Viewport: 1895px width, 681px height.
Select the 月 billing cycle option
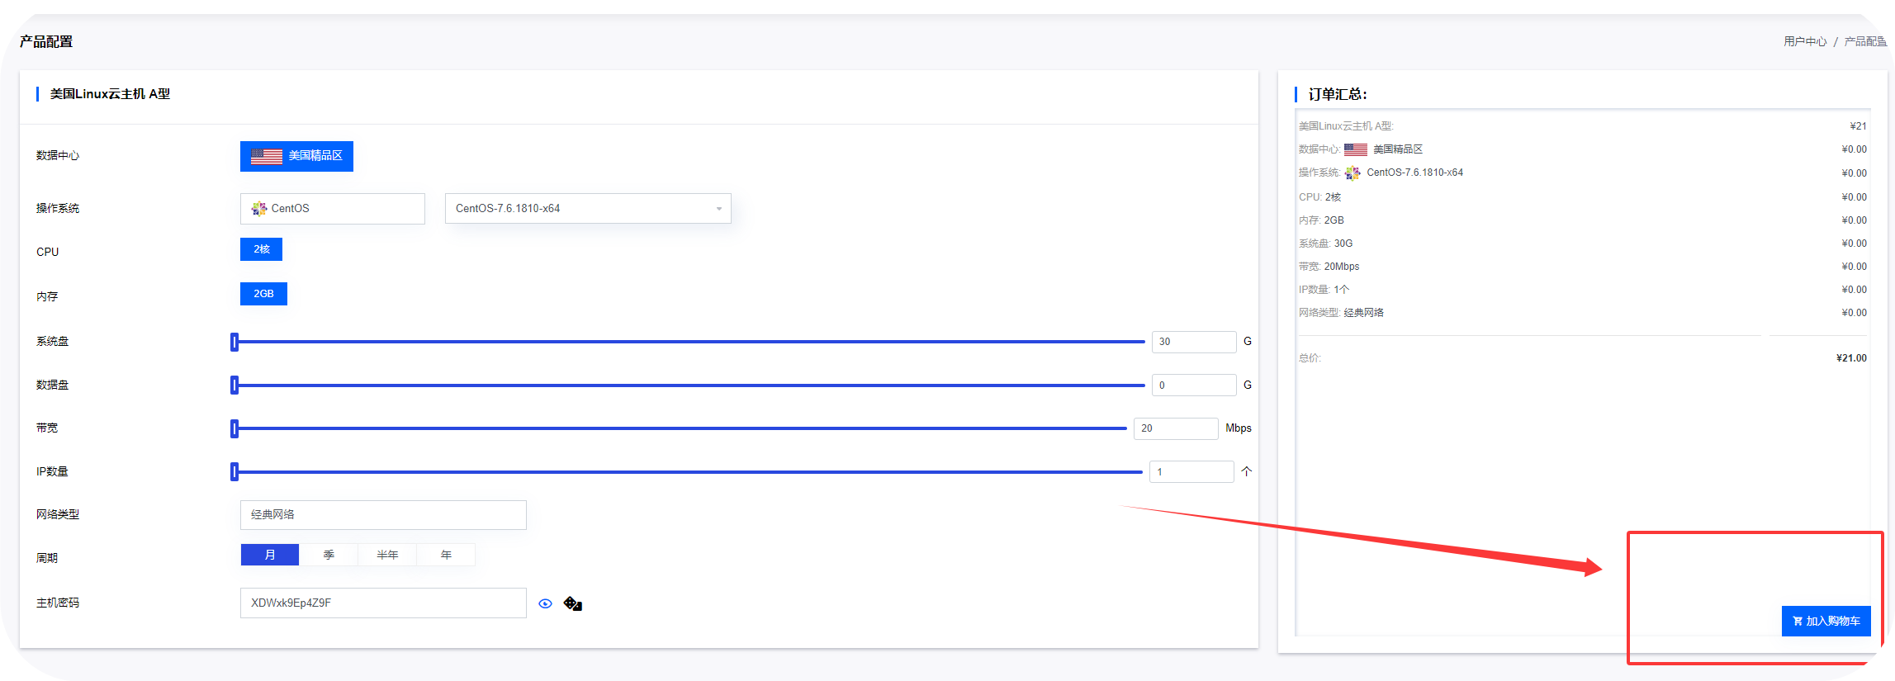[x=270, y=555]
